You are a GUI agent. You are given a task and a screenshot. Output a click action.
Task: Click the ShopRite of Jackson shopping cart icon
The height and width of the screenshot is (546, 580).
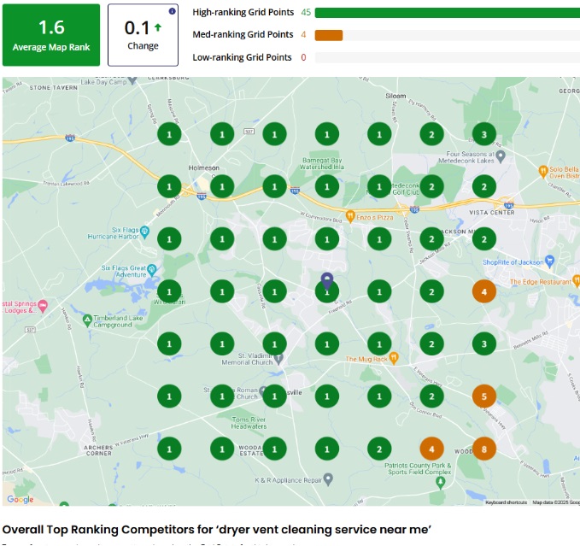(x=550, y=261)
